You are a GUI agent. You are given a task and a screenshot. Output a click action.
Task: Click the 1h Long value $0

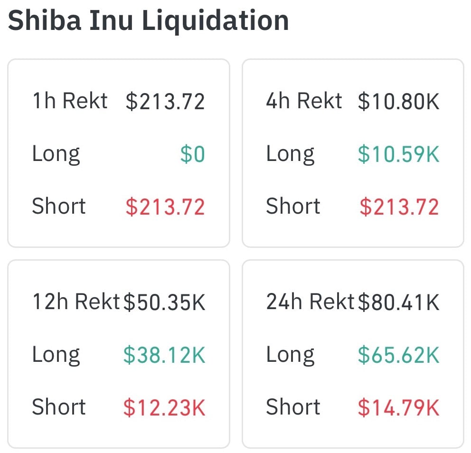pos(193,154)
